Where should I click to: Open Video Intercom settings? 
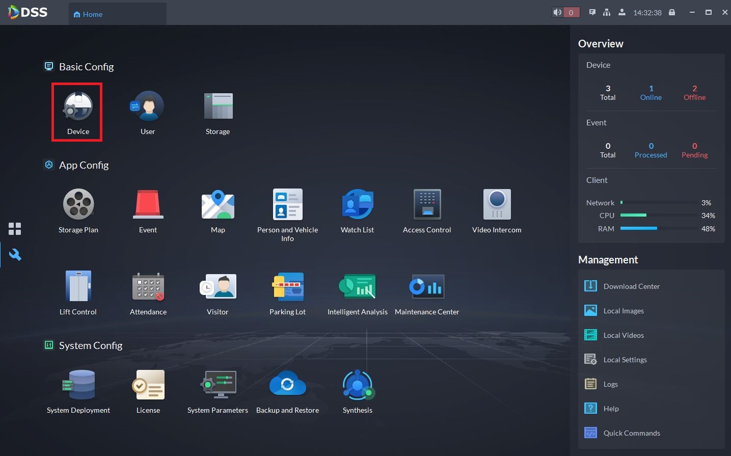pyautogui.click(x=497, y=211)
